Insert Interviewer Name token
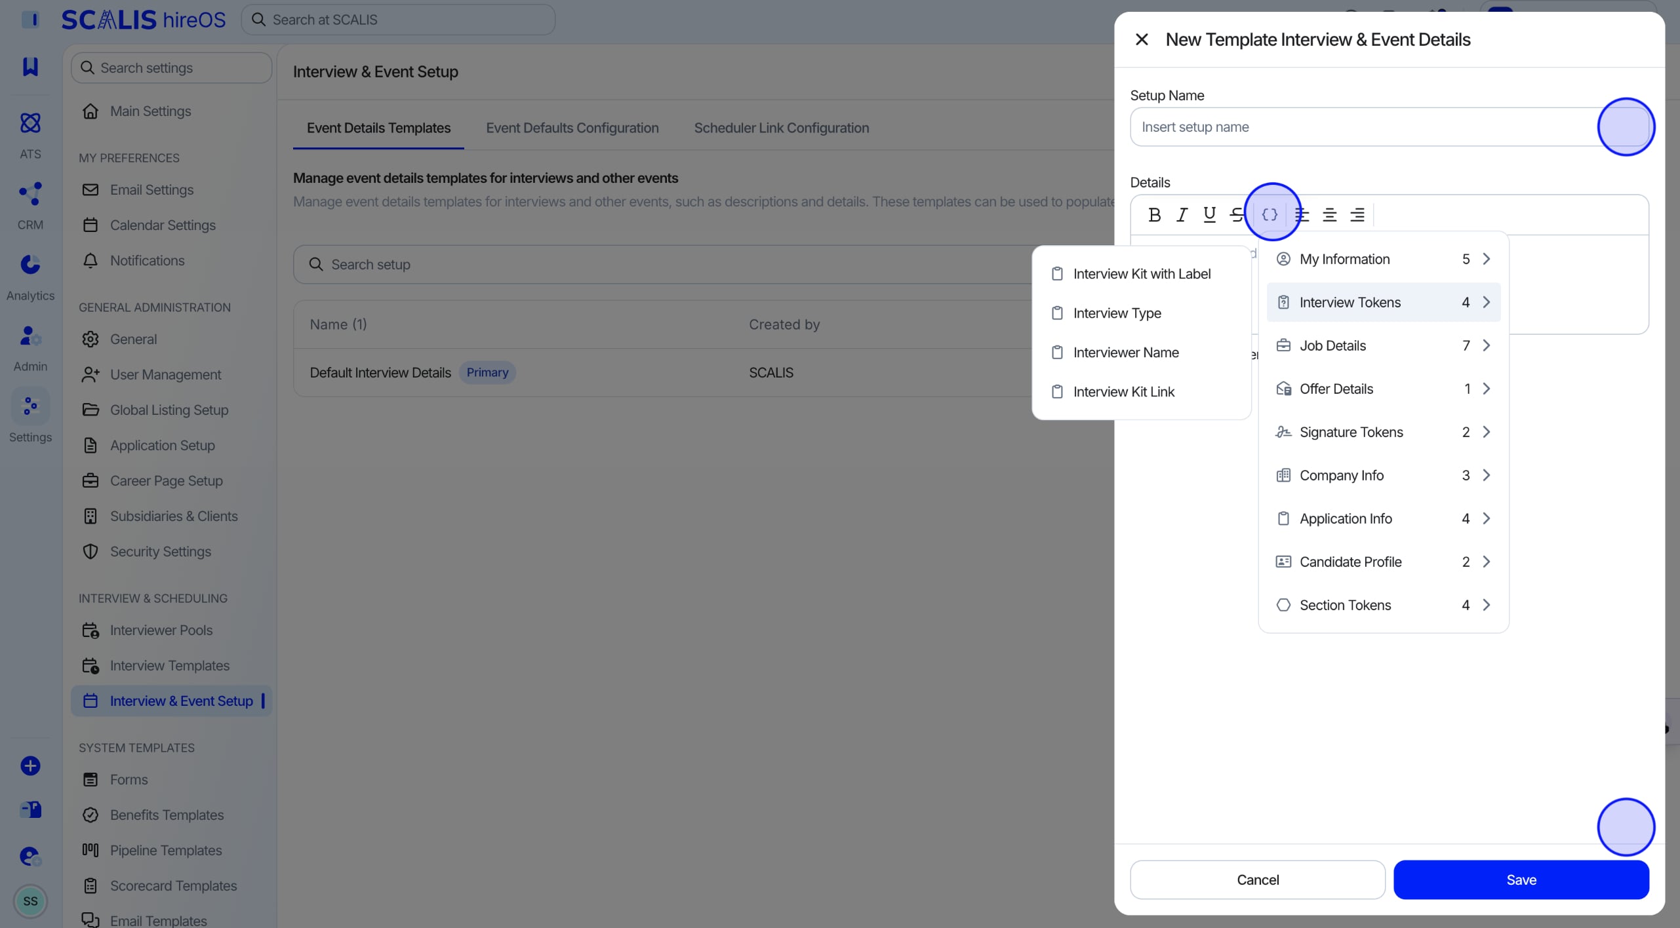1680x928 pixels. (x=1142, y=353)
